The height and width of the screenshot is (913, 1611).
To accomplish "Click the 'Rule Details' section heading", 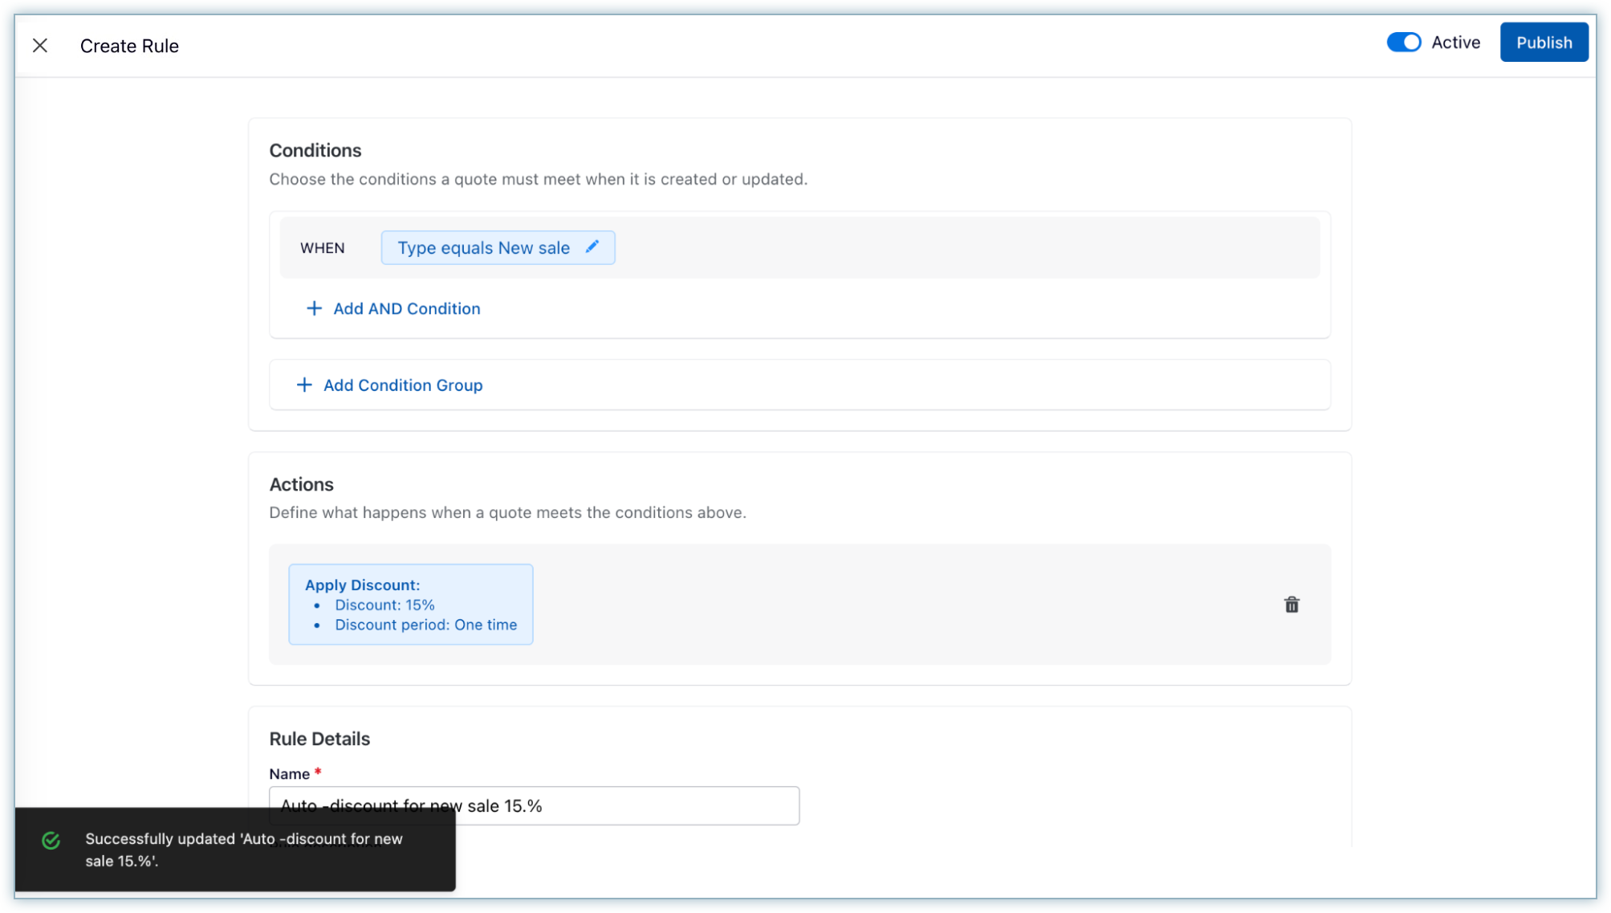I will (319, 739).
